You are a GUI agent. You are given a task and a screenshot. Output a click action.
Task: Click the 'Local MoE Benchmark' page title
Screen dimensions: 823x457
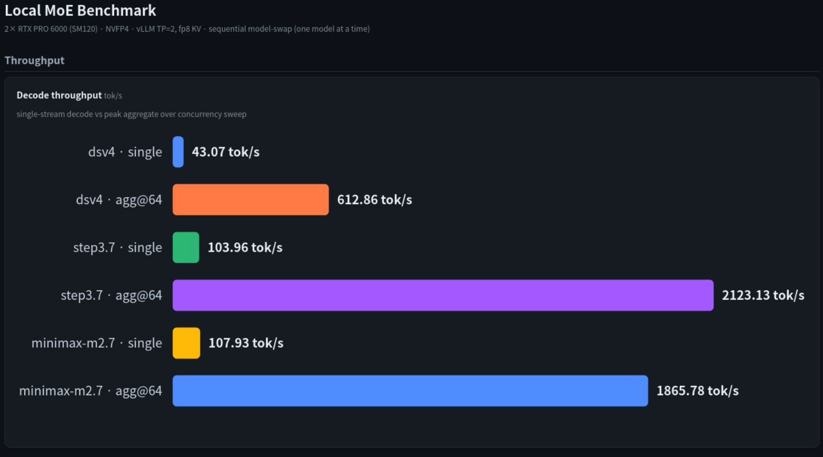coord(80,11)
